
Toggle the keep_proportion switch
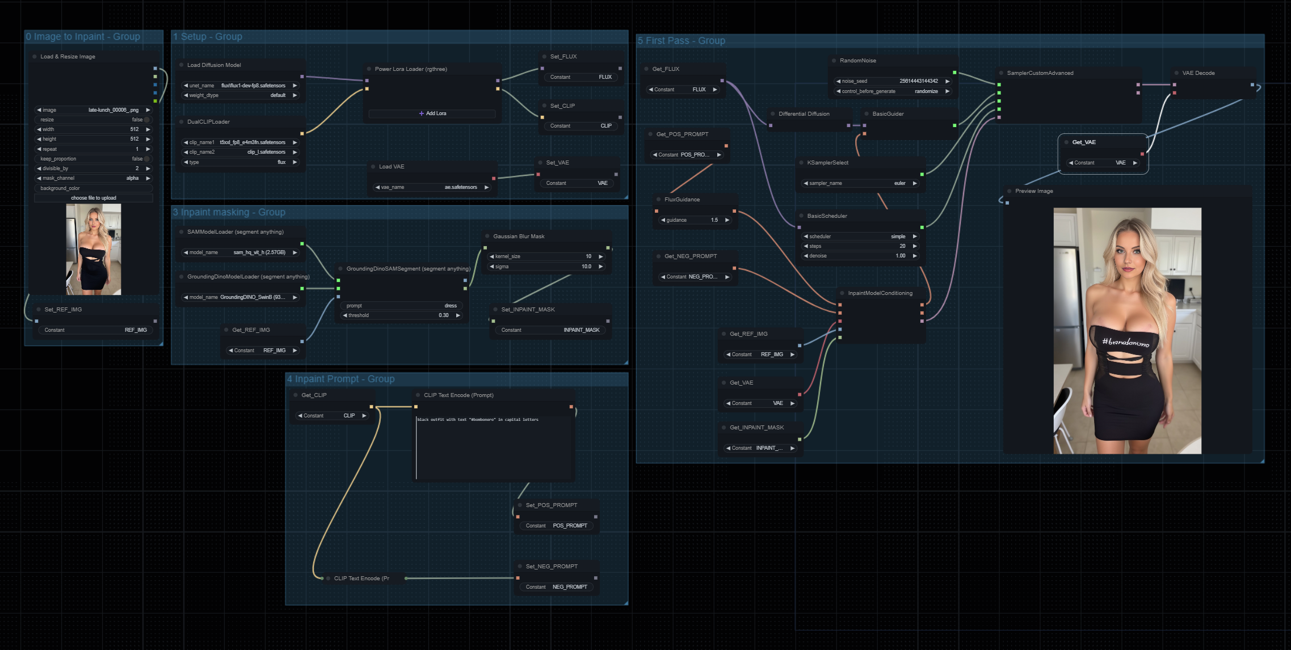click(146, 159)
